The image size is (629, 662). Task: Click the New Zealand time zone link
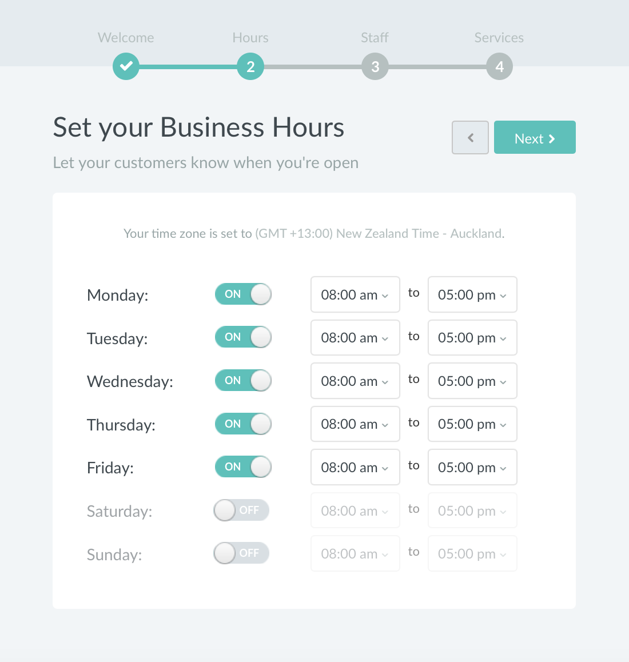[379, 233]
